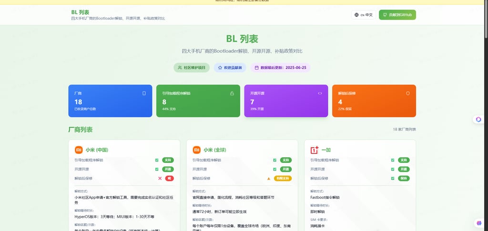Click the 厂商列表 section heading

tap(80, 130)
